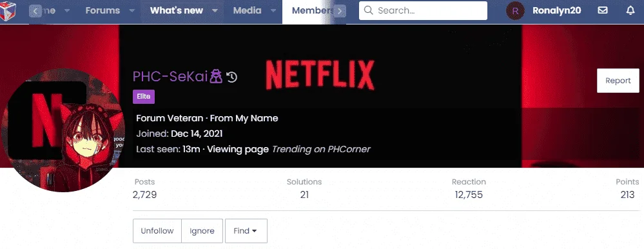Click the From My Name location link
The width and height of the screenshot is (644, 249).
(244, 118)
